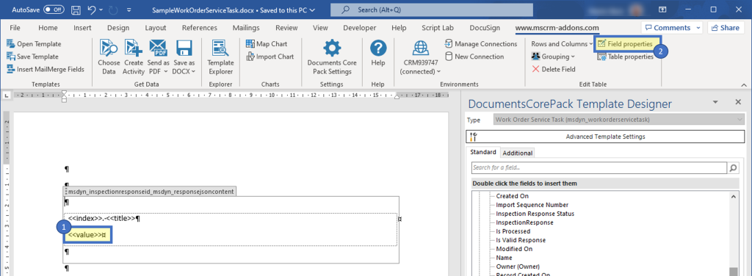Switch to the Layout ribbon tab
The height and width of the screenshot is (276, 752).
(x=156, y=28)
